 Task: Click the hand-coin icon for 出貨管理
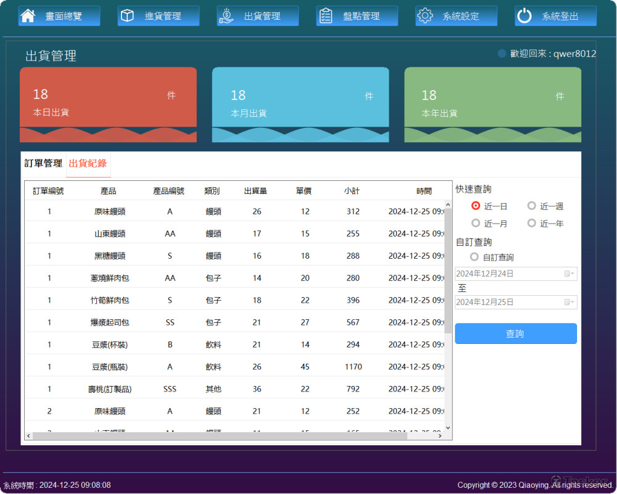(226, 16)
